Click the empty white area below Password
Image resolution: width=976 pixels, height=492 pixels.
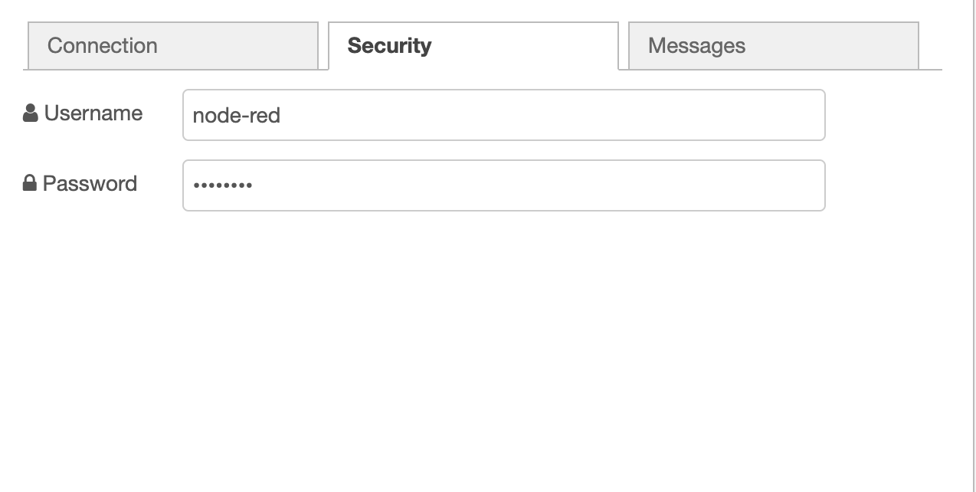click(x=490, y=345)
